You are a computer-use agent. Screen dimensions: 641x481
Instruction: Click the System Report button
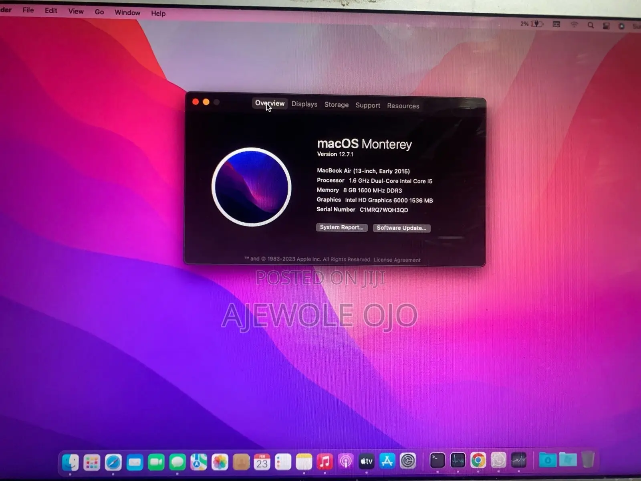coord(342,227)
